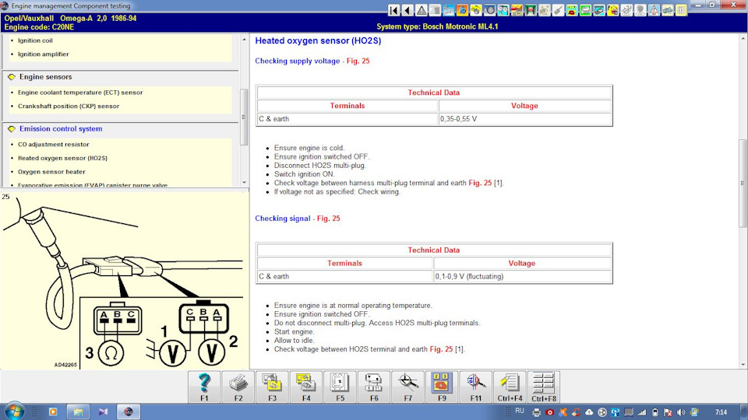Click the F7 magnifier button
Image resolution: width=748 pixels, height=420 pixels.
pyautogui.click(x=408, y=387)
